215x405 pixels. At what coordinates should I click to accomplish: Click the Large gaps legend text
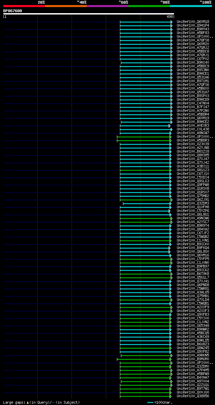click(x=41, y=402)
